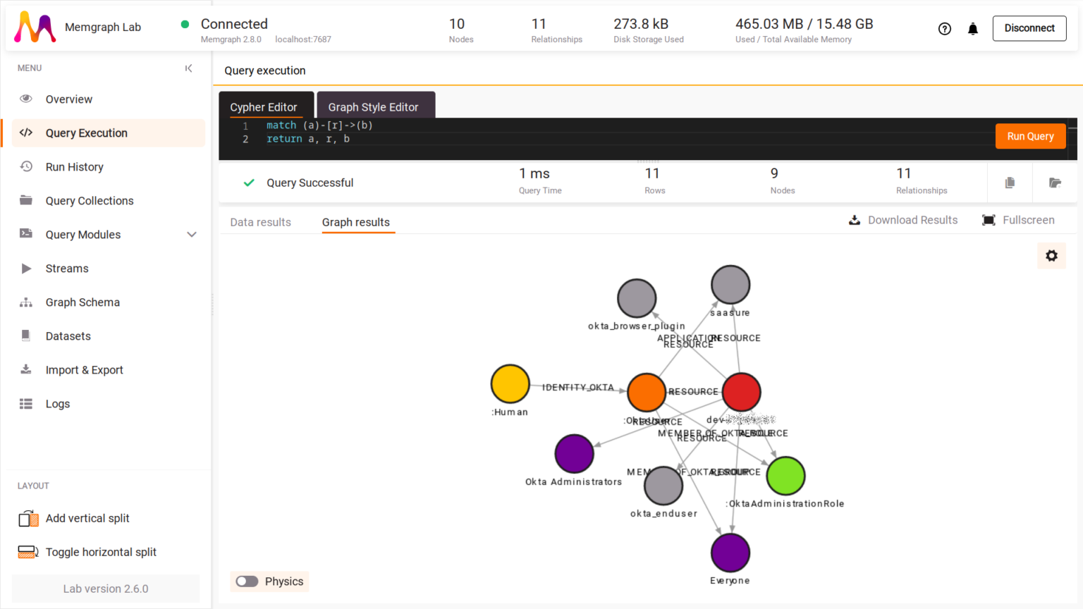This screenshot has width=1083, height=609.
Task: Open the help icon in the header
Action: [944, 29]
